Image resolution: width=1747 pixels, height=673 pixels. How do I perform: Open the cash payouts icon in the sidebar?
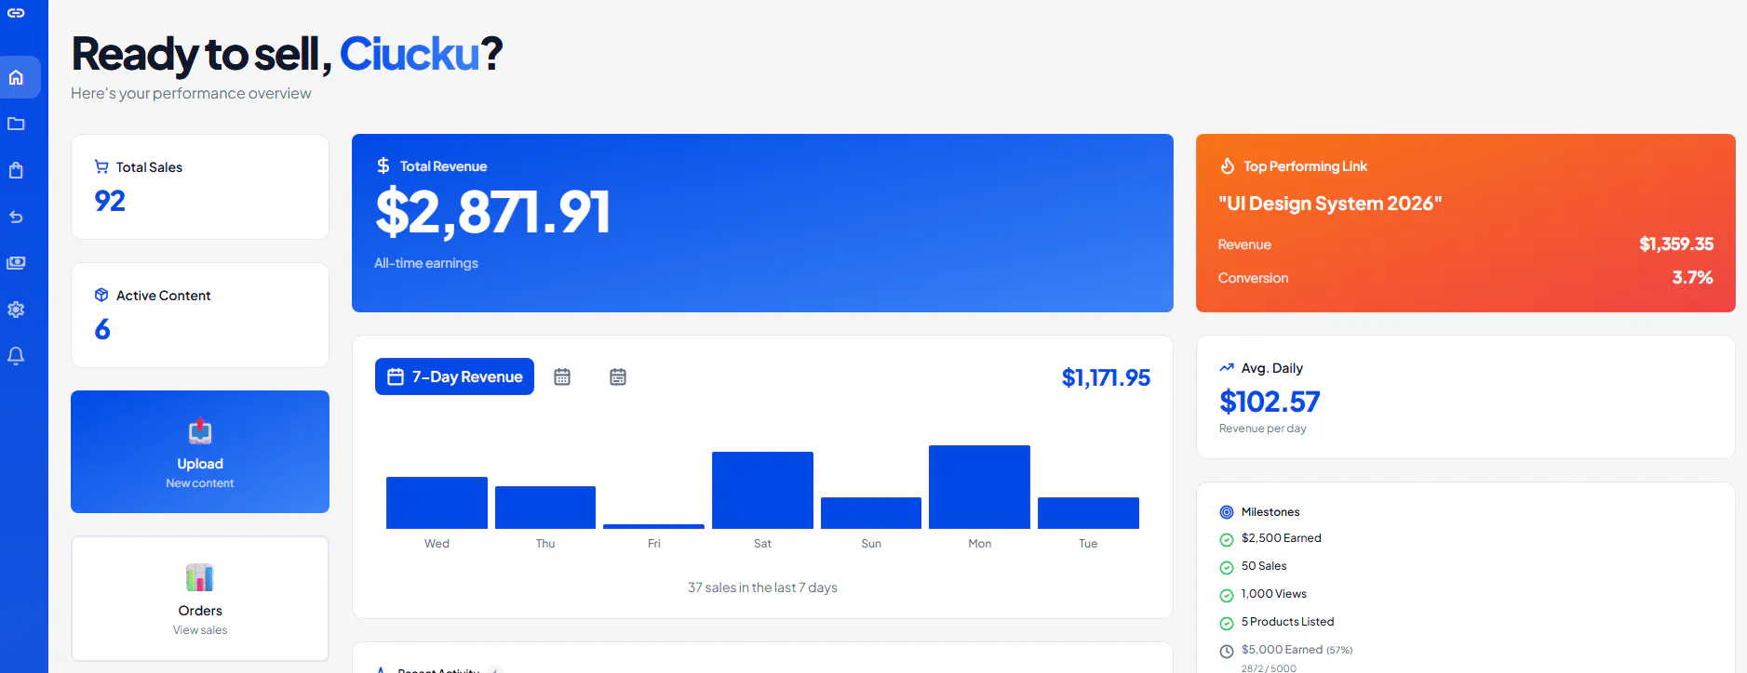coord(16,263)
